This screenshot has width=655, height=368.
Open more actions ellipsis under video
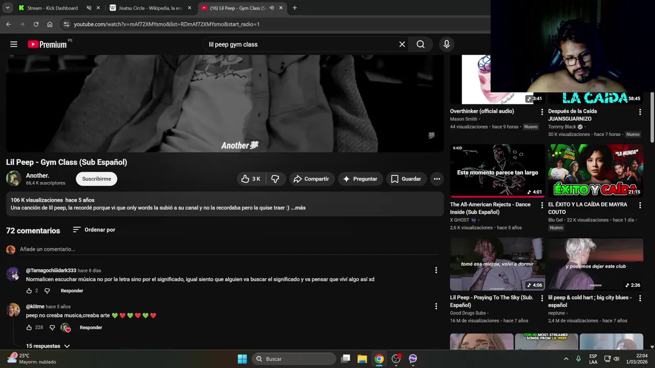point(436,179)
